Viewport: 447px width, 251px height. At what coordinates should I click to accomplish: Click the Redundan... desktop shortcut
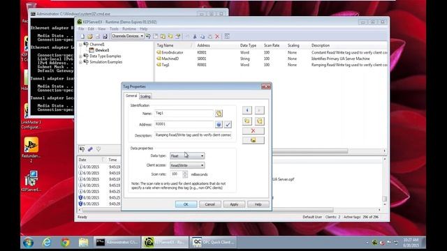click(x=31, y=149)
